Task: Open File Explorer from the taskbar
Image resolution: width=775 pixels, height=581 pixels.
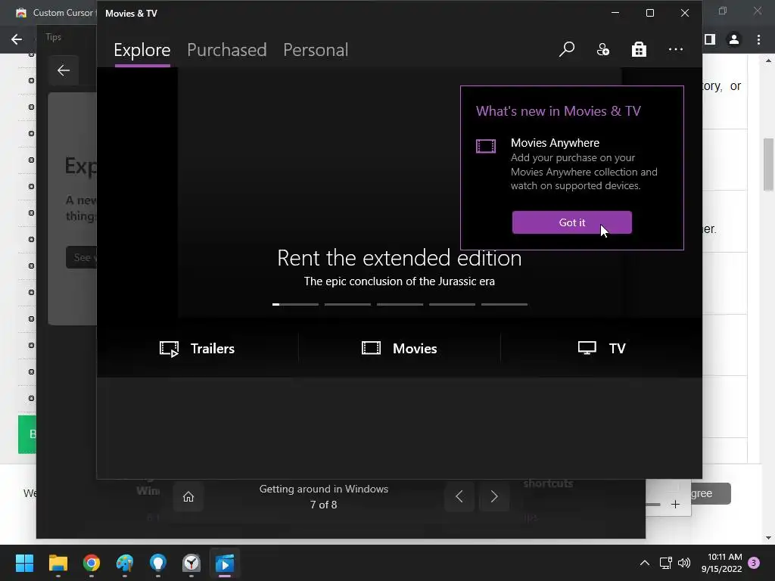Action: tap(58, 563)
